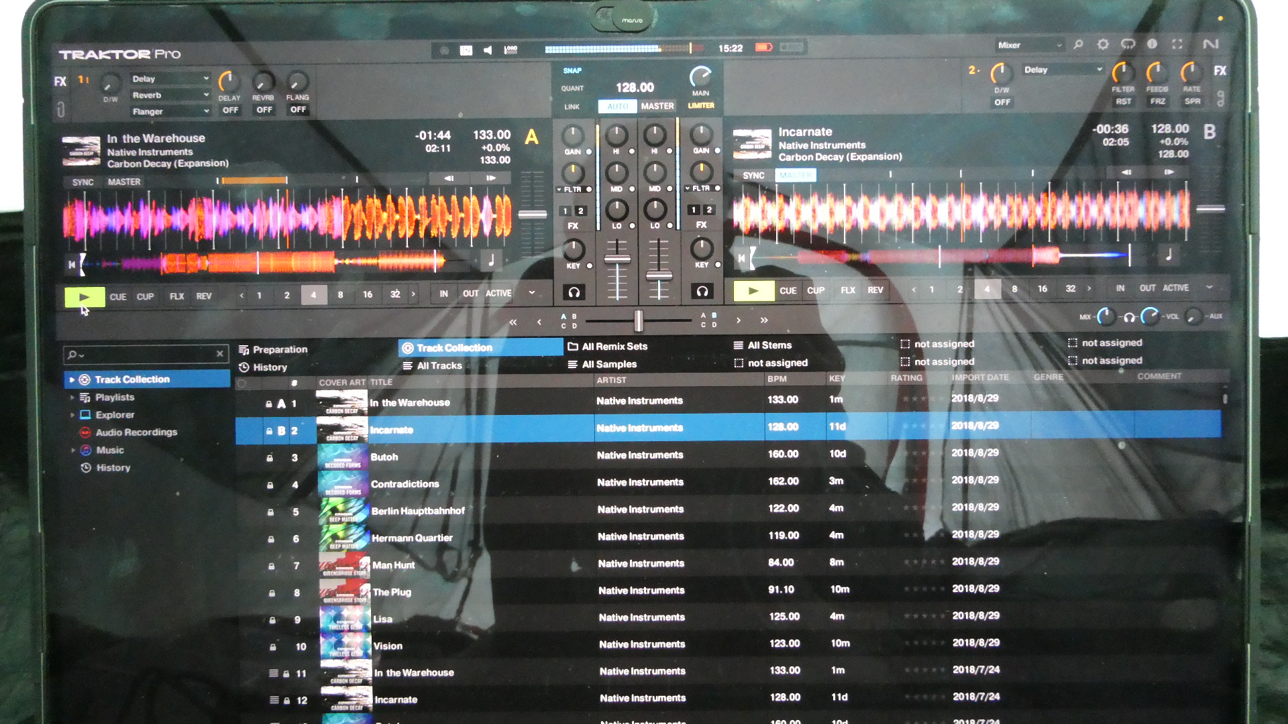The height and width of the screenshot is (724, 1288).
Task: Click the Preparation list icon
Action: click(x=244, y=350)
